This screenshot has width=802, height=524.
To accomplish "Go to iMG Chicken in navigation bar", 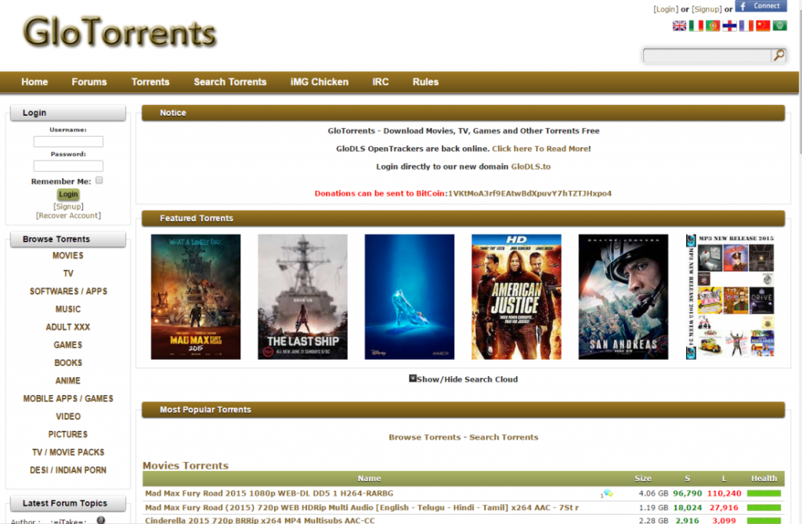I will click(x=319, y=82).
